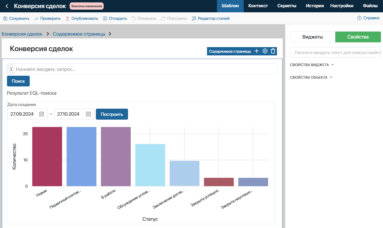
Task: Open the Отладить debug tool
Action: click(x=115, y=18)
